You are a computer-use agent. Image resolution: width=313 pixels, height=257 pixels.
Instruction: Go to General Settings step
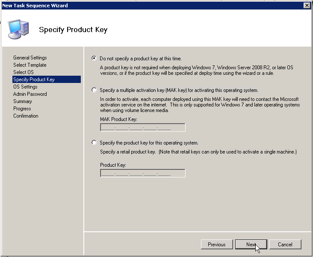coord(30,58)
